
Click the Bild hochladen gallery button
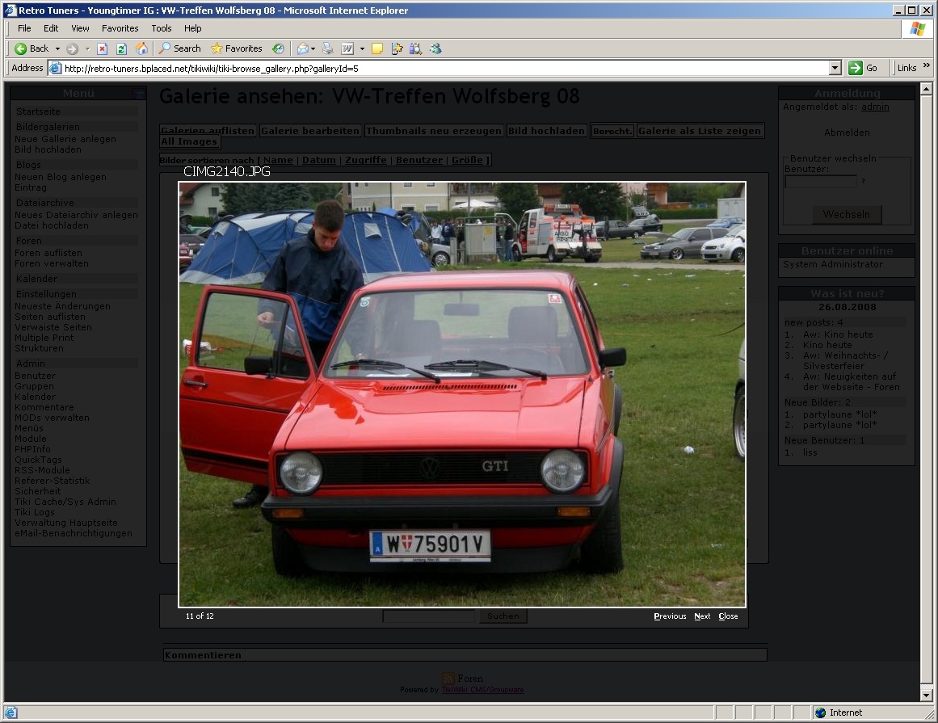click(546, 130)
